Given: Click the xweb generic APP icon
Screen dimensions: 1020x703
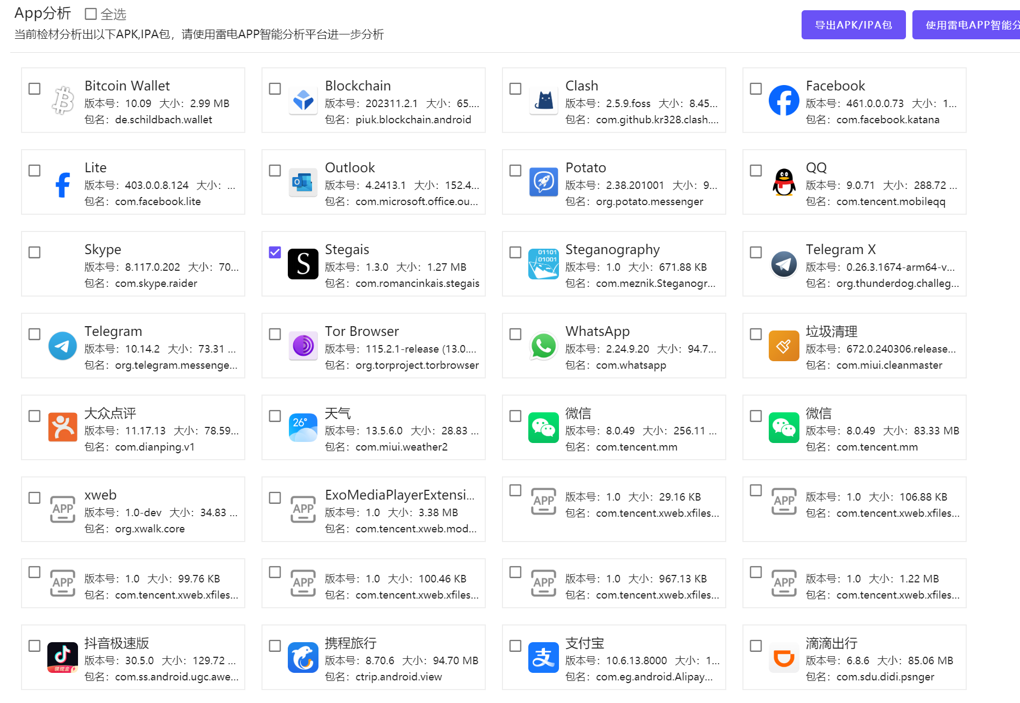Looking at the screenshot, I should coord(63,510).
